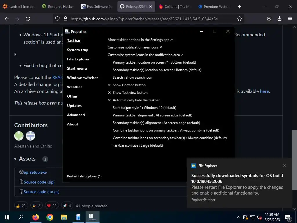This screenshot has height=223, width=297.
Task: Select the Start menu section
Action: coord(77,69)
